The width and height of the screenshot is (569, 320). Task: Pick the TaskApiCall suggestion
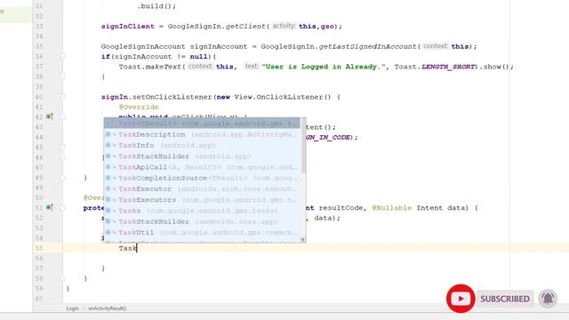pos(202,167)
